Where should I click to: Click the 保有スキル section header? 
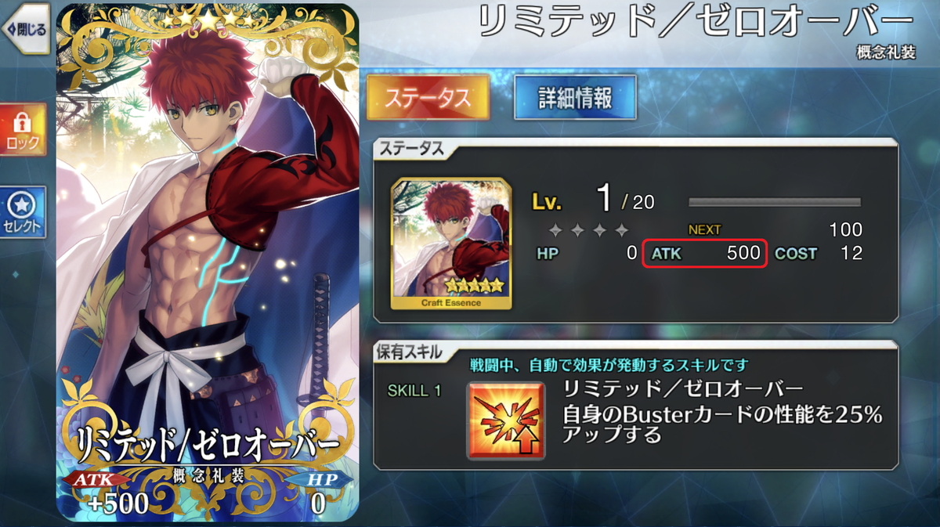(x=411, y=352)
